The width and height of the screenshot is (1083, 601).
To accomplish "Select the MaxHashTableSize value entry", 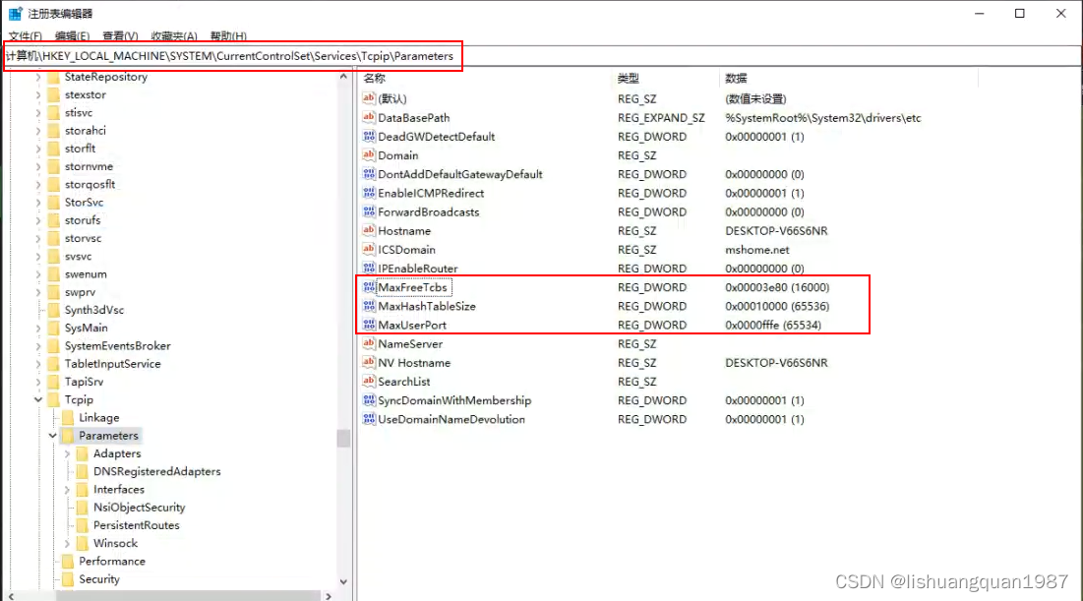I will [427, 307].
